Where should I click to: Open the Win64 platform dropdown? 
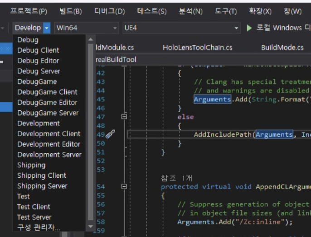tap(87, 28)
